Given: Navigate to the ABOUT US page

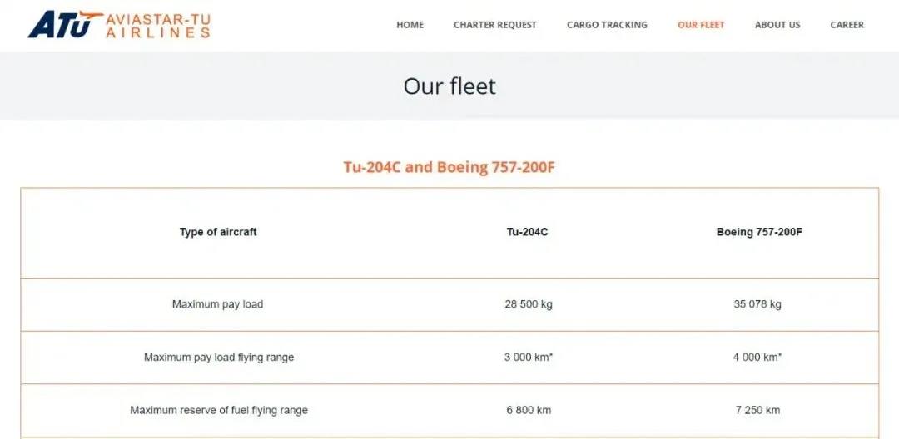Looking at the screenshot, I should [777, 25].
